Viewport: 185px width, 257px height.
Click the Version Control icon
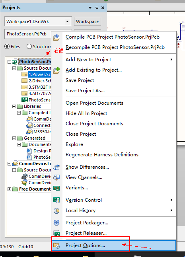(56, 200)
